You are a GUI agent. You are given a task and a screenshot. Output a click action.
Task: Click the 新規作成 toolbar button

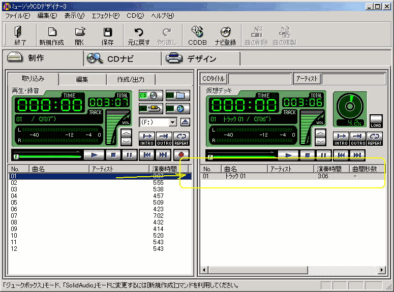click(x=51, y=36)
